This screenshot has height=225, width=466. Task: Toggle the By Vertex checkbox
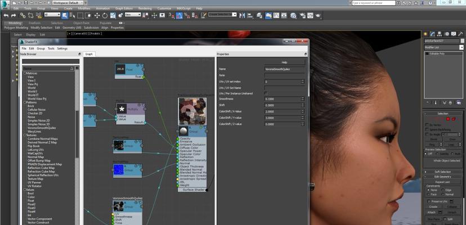pyautogui.click(x=427, y=125)
